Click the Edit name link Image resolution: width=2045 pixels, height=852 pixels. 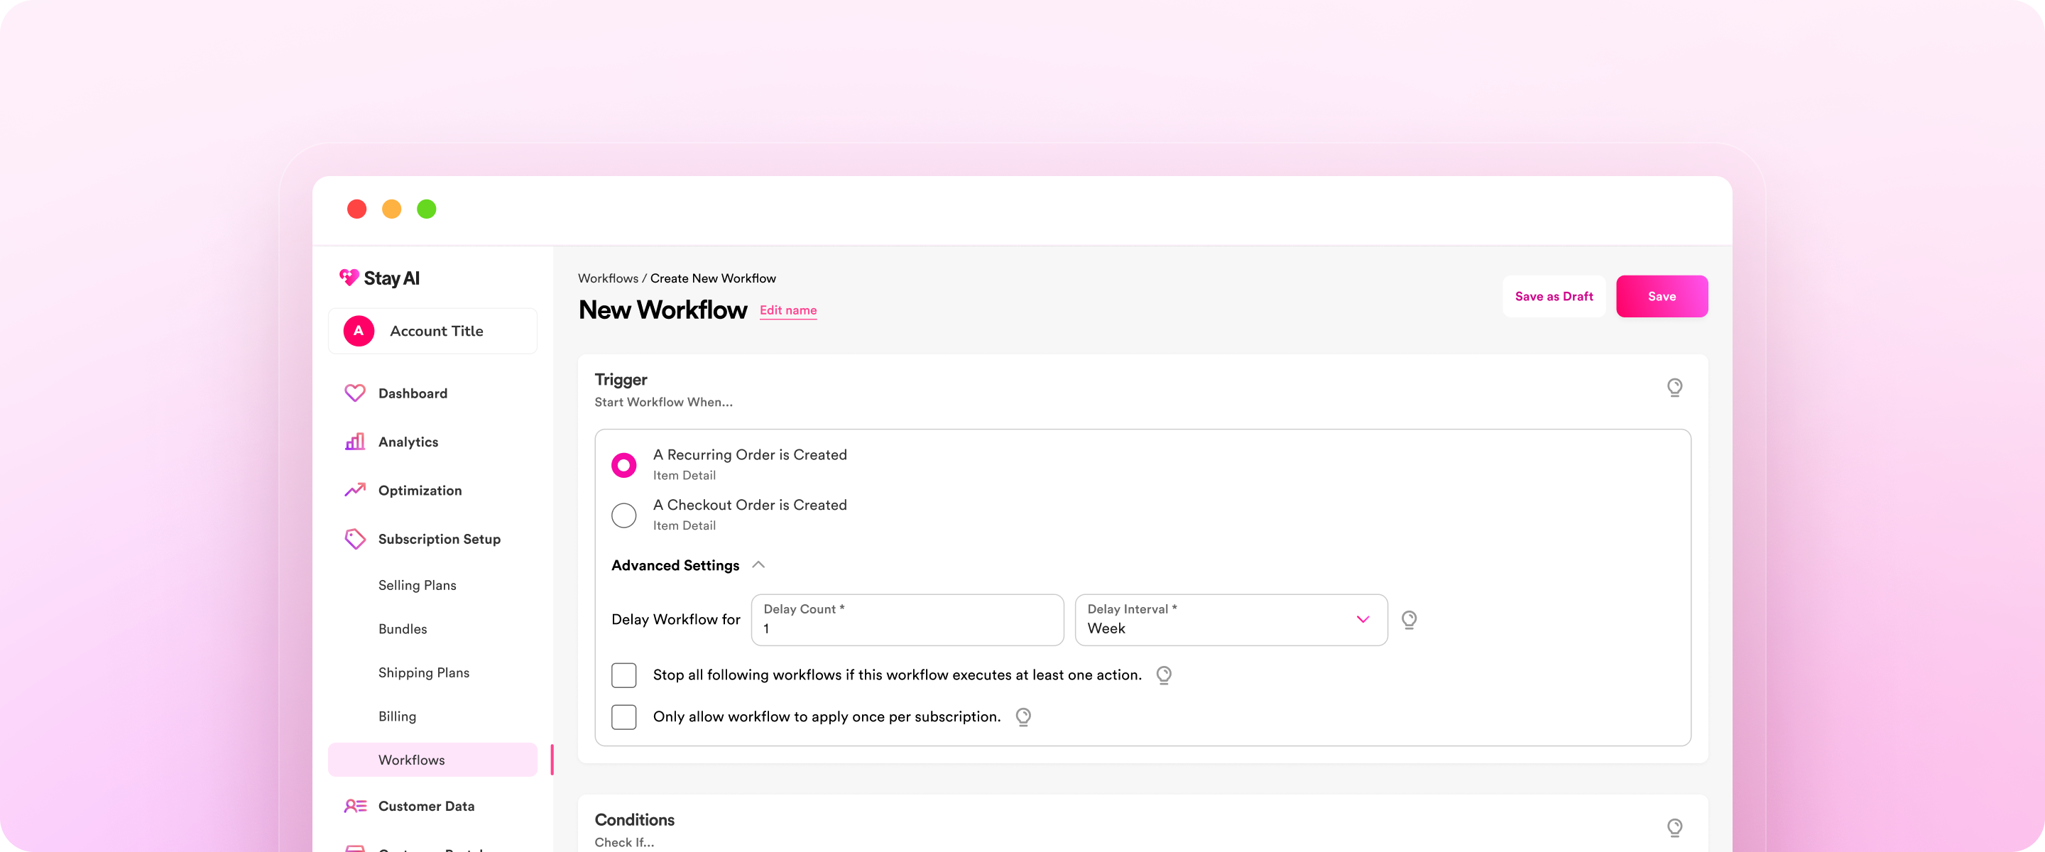point(787,310)
